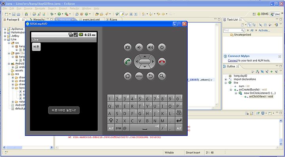Click the emulator camera button
285x157 pixels.
point(127,47)
